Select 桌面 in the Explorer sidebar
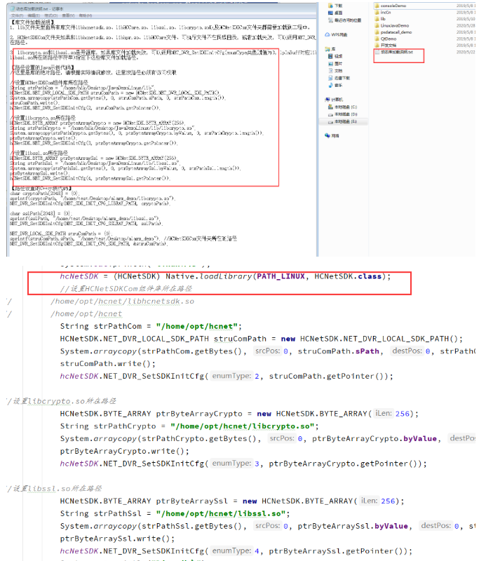Screen dimensions: 493x561 click(335, 13)
